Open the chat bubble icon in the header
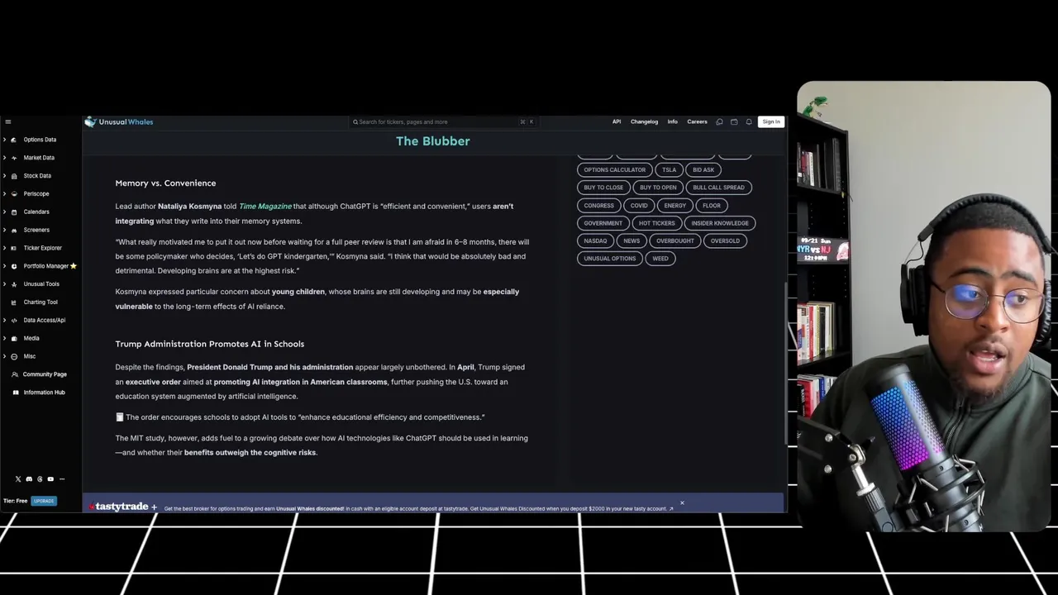The image size is (1058, 595). click(719, 121)
